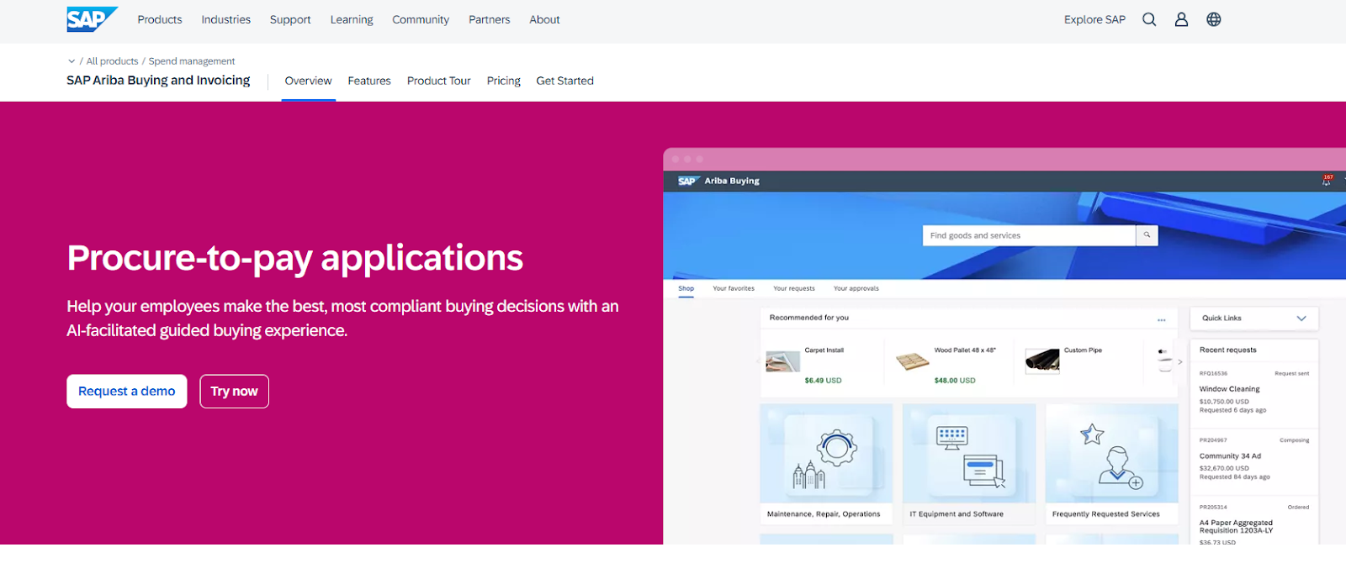Click the Custom Pipe product thumbnail
Viewport: 1346px width, 563px height.
[1042, 360]
